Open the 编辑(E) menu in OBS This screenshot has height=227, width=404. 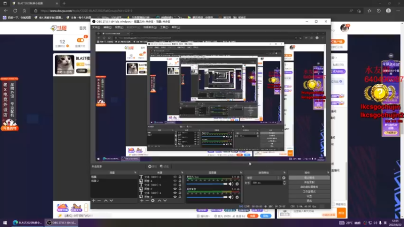(x=107, y=27)
